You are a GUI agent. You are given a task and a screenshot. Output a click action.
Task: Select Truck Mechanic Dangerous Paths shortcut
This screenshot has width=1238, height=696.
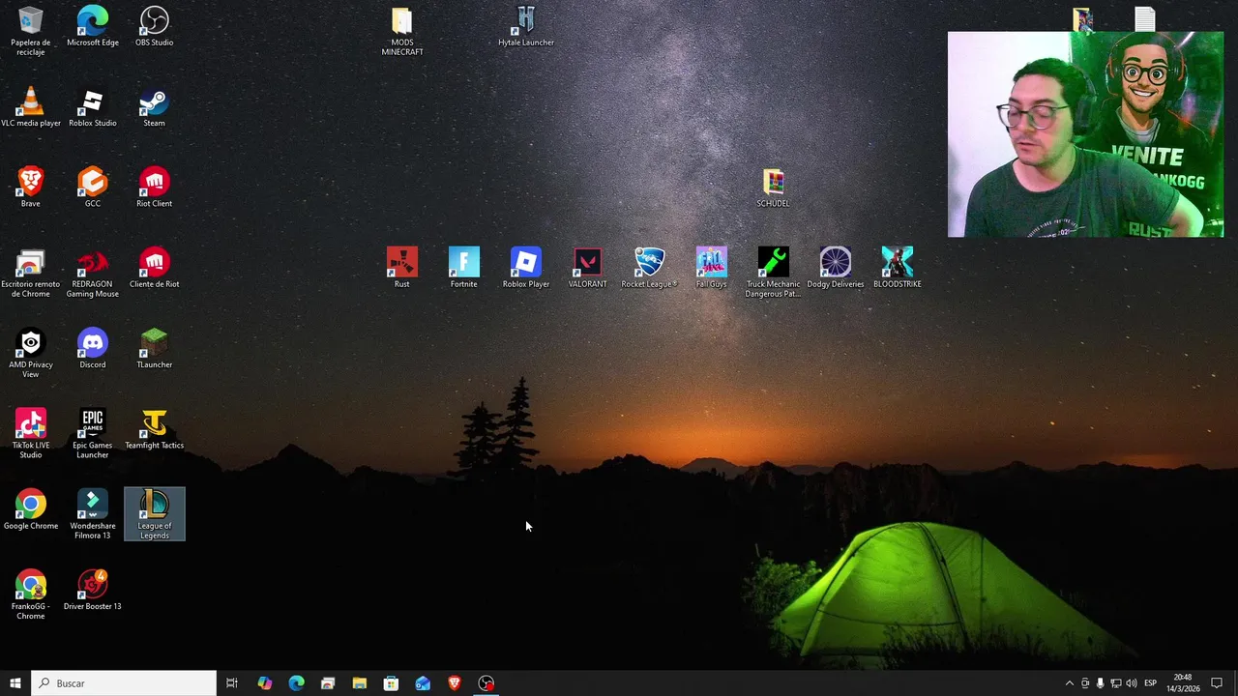[x=774, y=273]
